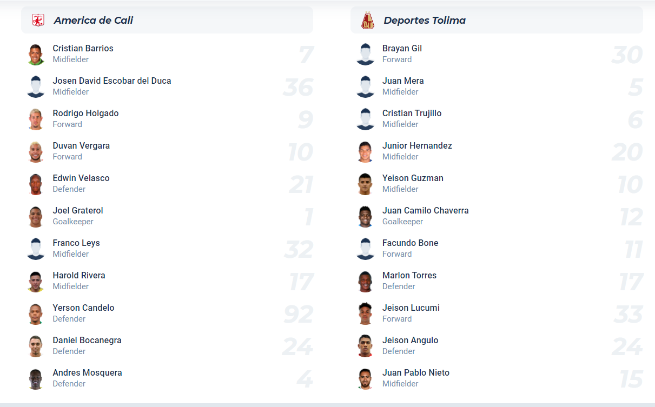The height and width of the screenshot is (407, 655).
Task: Click Juan Camilo Chaverra's avatar
Action: point(366,216)
